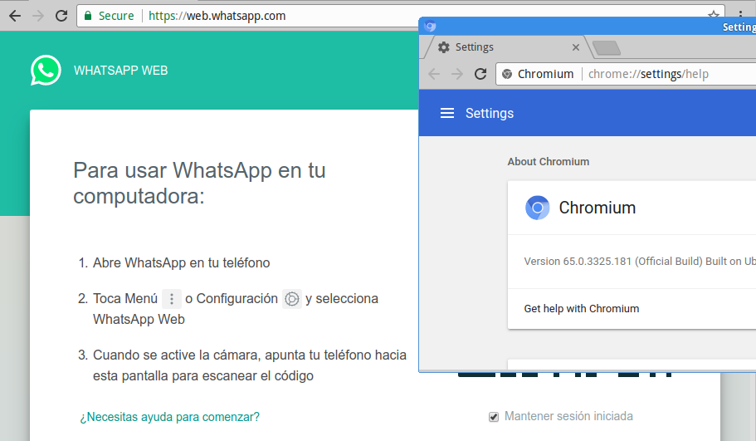Go back in the Chromium Settings window

tap(434, 74)
